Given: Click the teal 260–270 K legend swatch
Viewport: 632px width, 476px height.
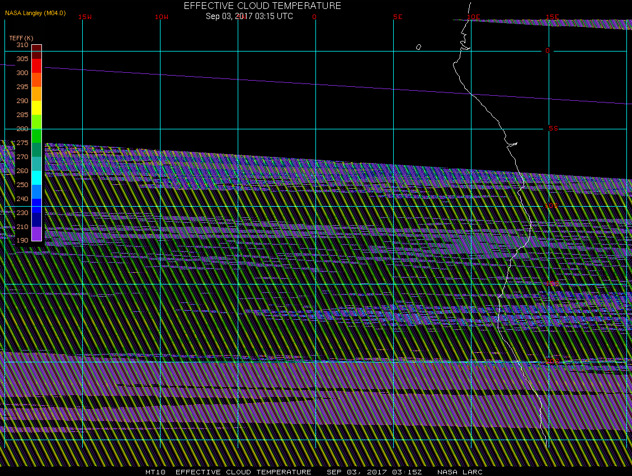Looking at the screenshot, I should coord(37,164).
